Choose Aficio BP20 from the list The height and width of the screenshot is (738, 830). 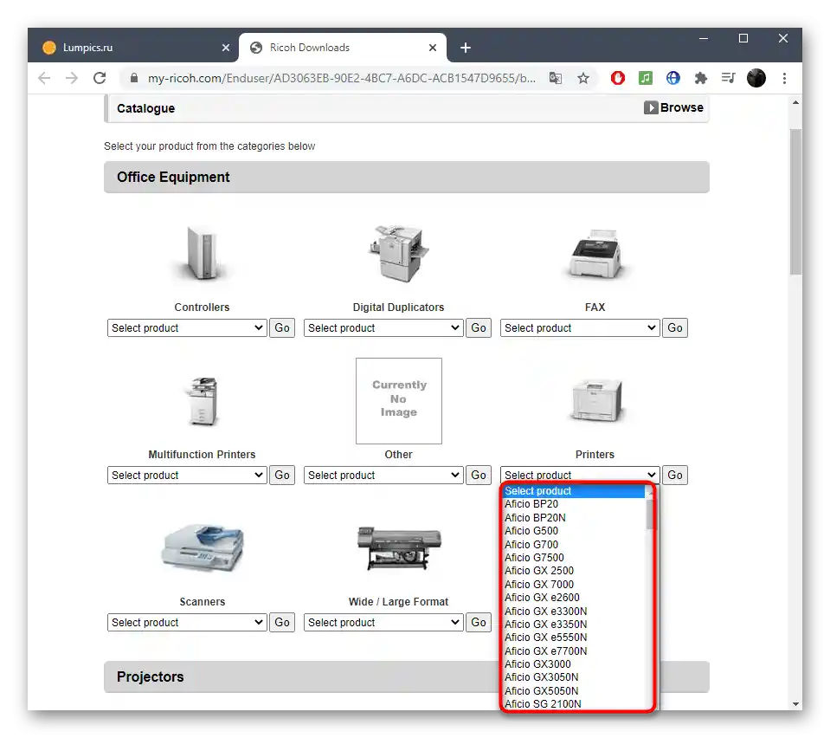coord(574,504)
